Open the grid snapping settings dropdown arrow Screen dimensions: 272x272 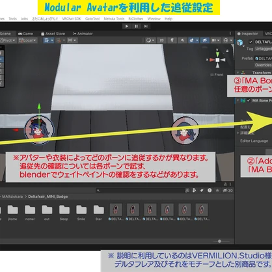tap(52, 40)
